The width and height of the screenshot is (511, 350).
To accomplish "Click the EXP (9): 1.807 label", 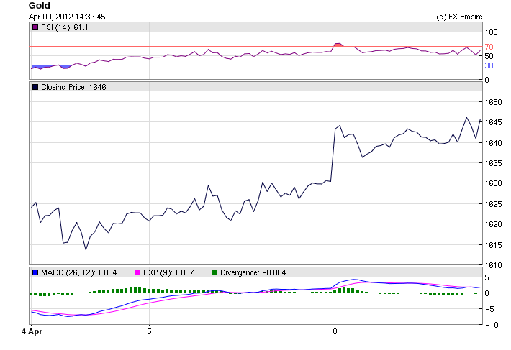I will (x=168, y=272).
